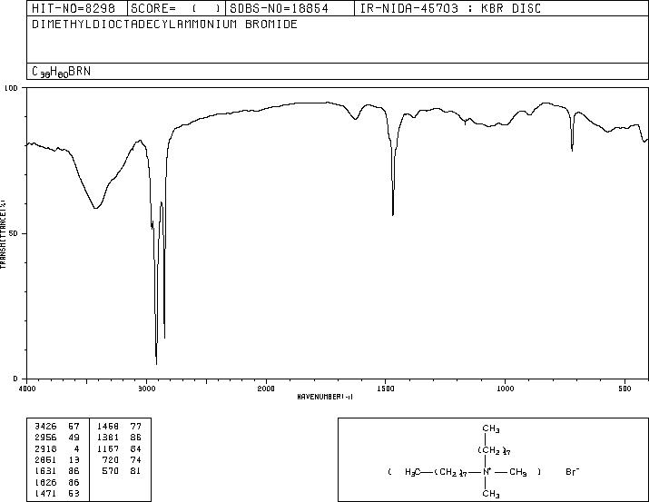Click transmittance value 4 beside 2918

pos(76,448)
